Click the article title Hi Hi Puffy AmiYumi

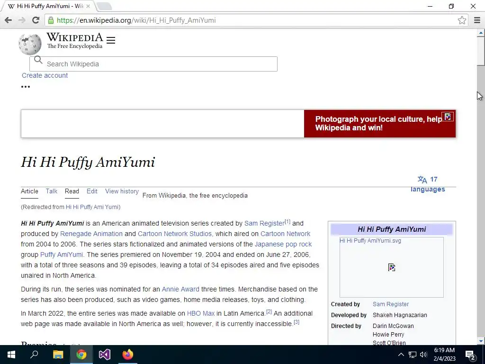click(88, 162)
